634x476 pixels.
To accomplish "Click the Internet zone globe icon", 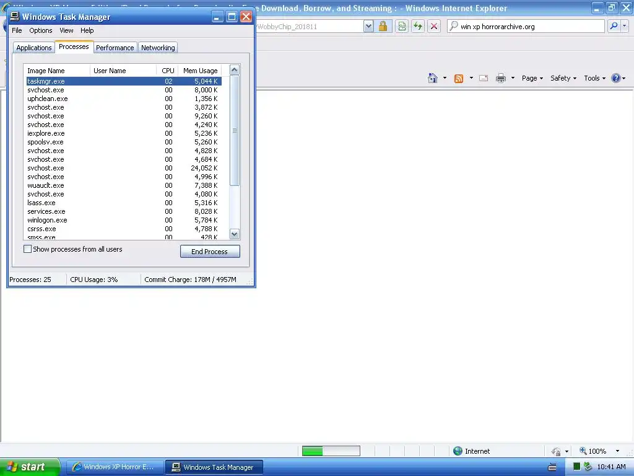I will 458,451.
